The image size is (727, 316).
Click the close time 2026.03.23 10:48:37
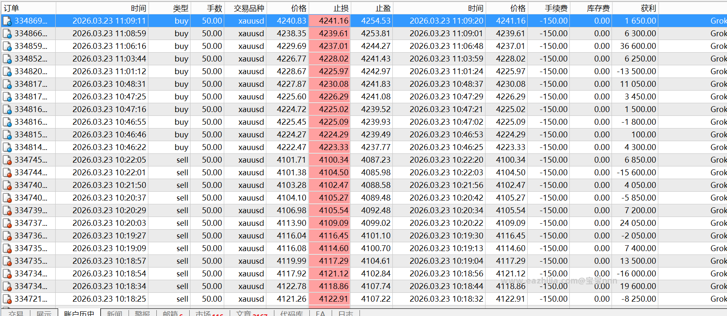tap(446, 84)
